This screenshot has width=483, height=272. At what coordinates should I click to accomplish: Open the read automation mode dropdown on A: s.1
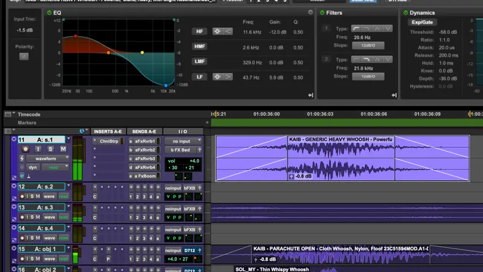pos(55,167)
